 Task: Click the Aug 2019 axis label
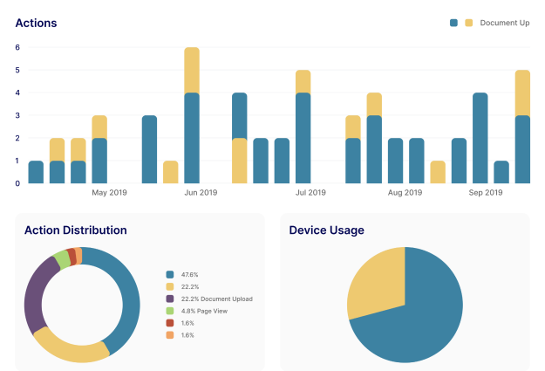pyautogui.click(x=405, y=192)
